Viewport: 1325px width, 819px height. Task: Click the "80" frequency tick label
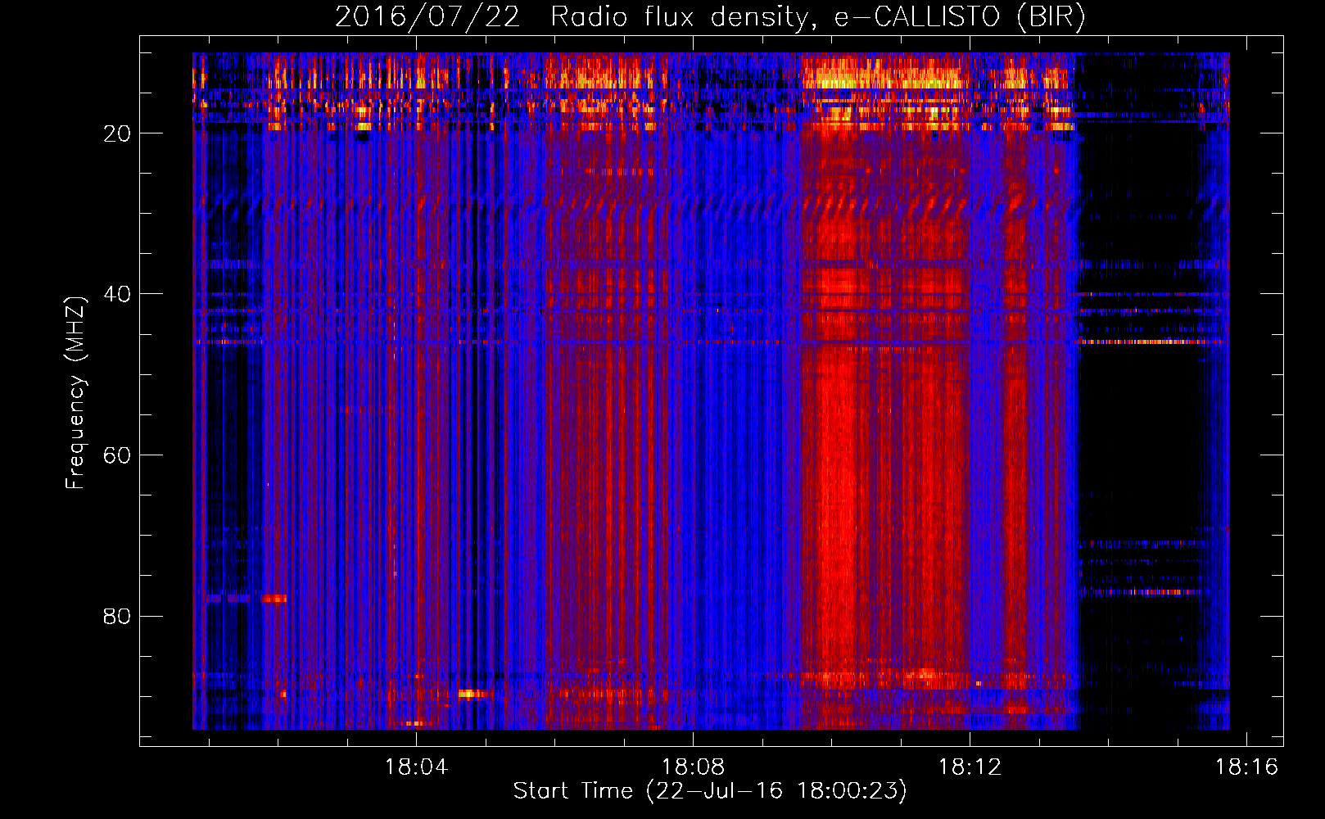118,617
